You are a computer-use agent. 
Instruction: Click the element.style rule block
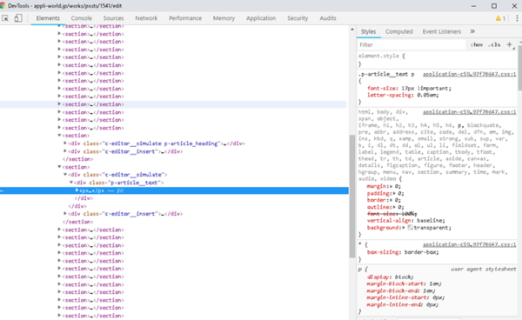point(437,60)
